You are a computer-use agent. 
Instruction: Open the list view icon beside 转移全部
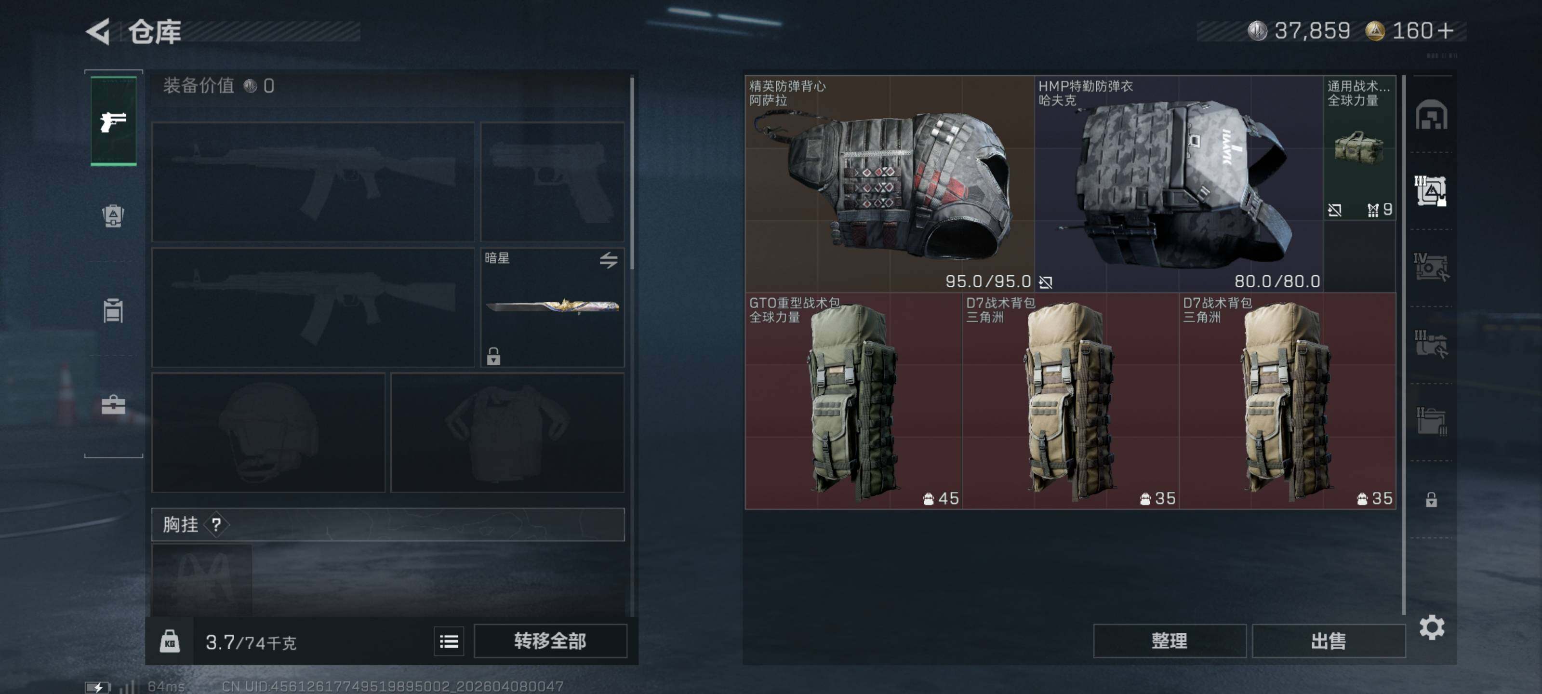pos(449,641)
